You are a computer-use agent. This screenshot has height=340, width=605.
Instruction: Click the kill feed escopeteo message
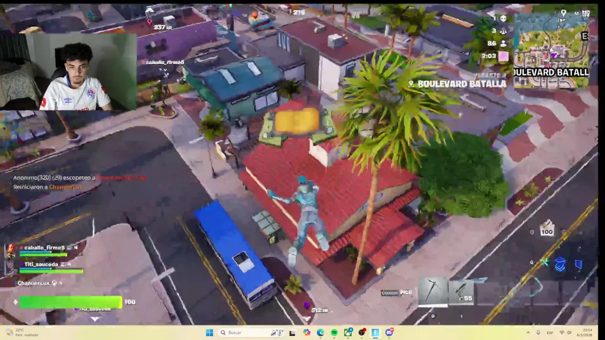click(x=80, y=178)
